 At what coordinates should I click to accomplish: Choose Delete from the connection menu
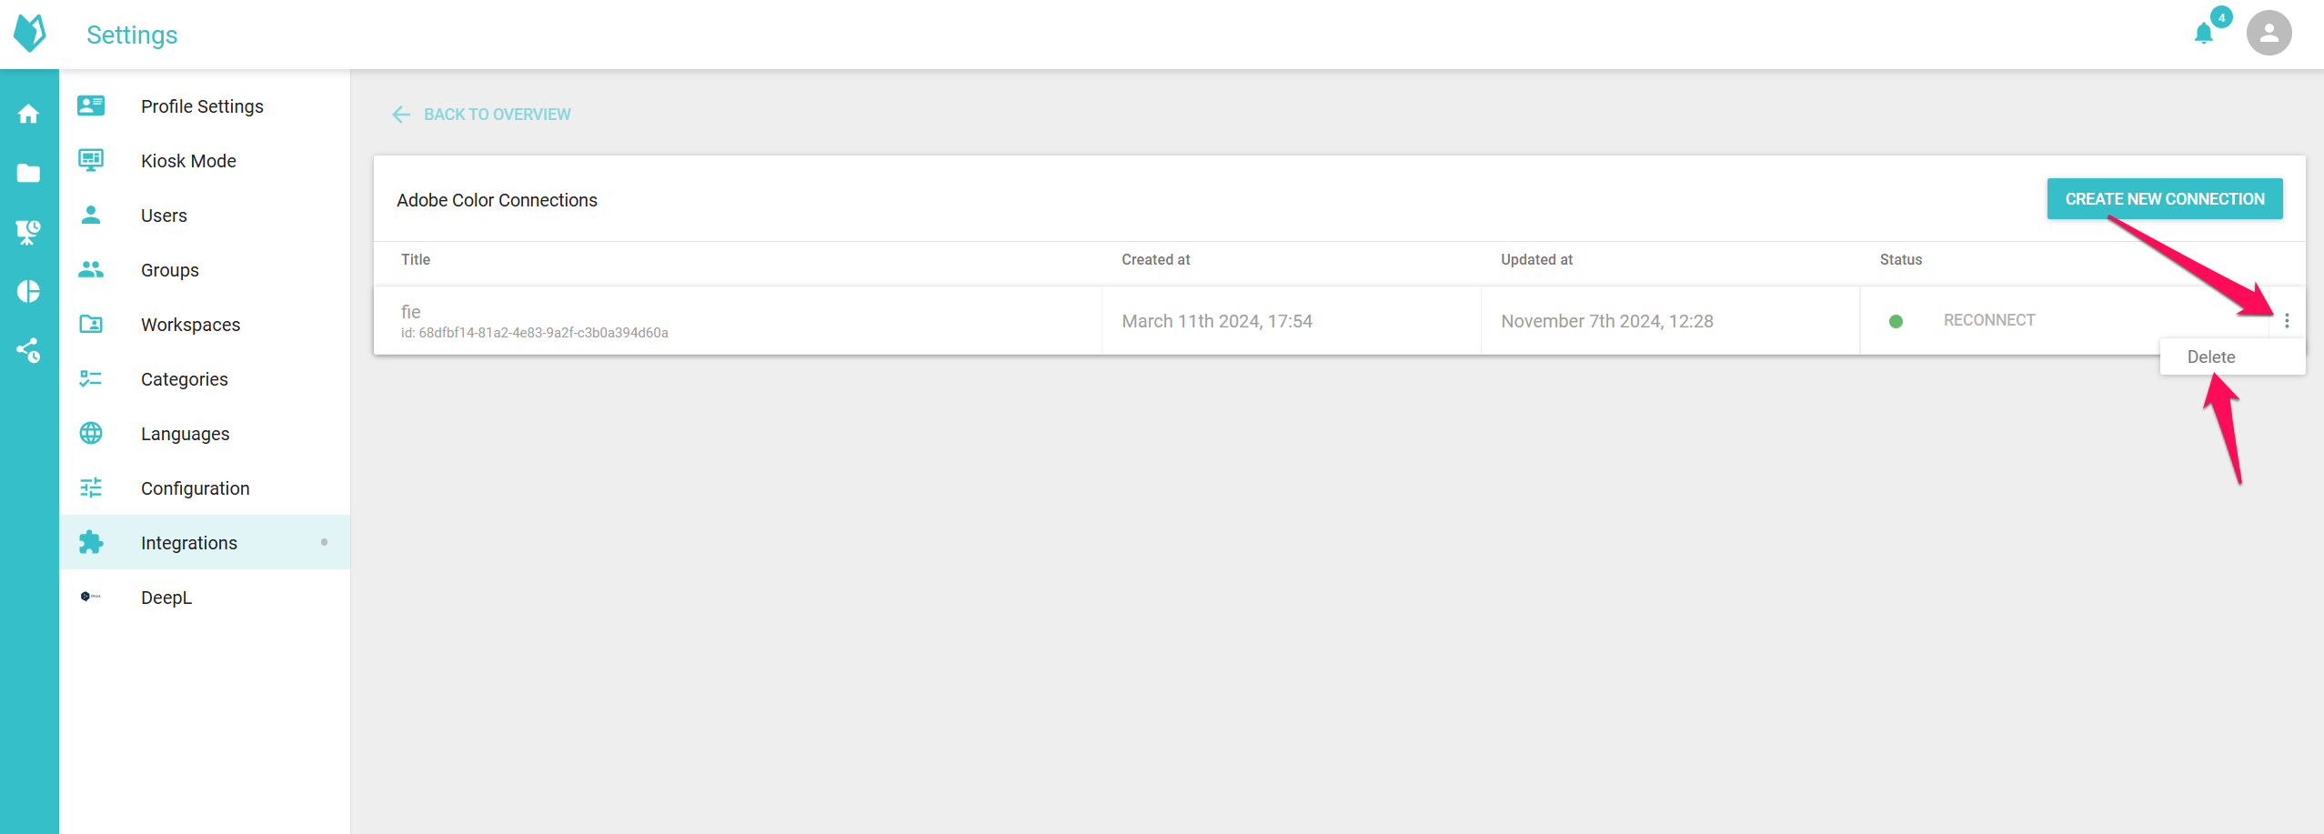pyautogui.click(x=2232, y=357)
